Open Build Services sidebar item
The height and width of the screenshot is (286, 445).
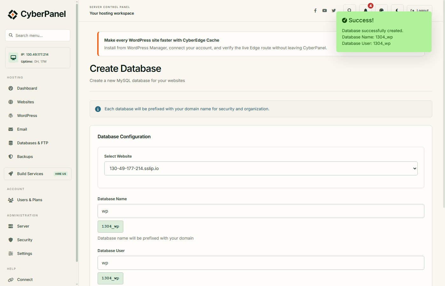[x=38, y=174]
